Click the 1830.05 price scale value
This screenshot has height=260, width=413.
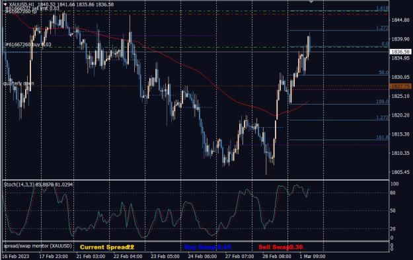(400, 77)
